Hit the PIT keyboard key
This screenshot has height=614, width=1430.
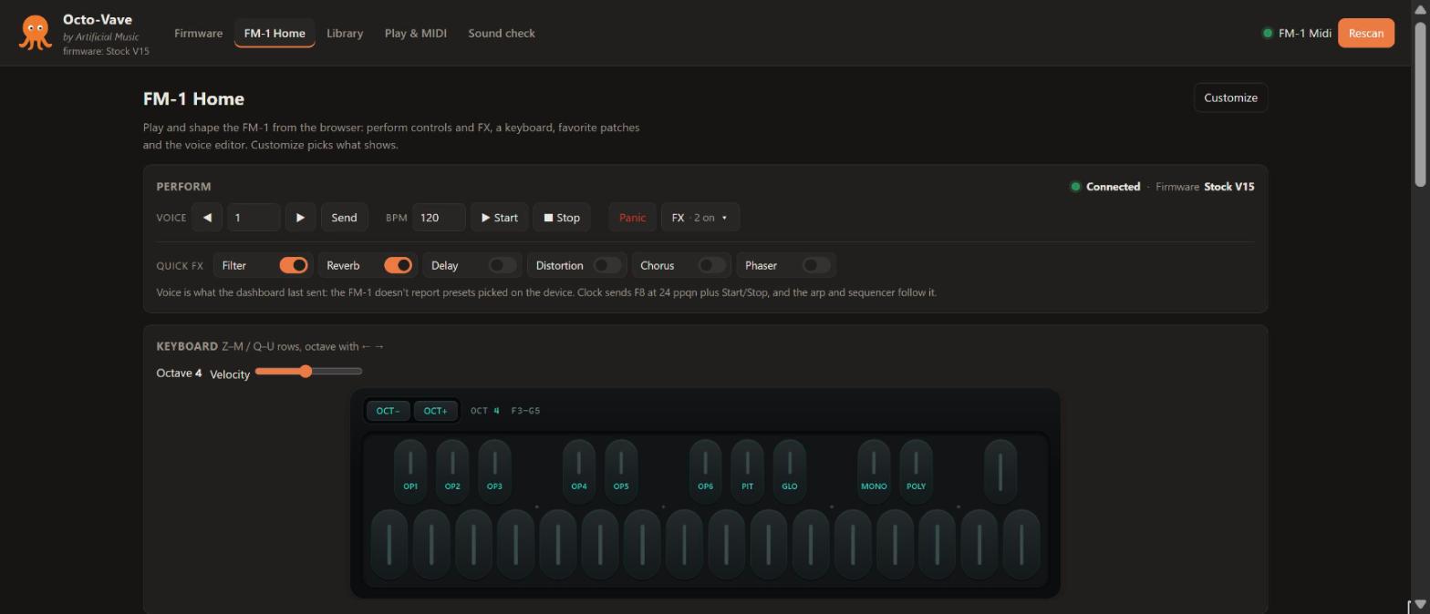pyautogui.click(x=748, y=472)
